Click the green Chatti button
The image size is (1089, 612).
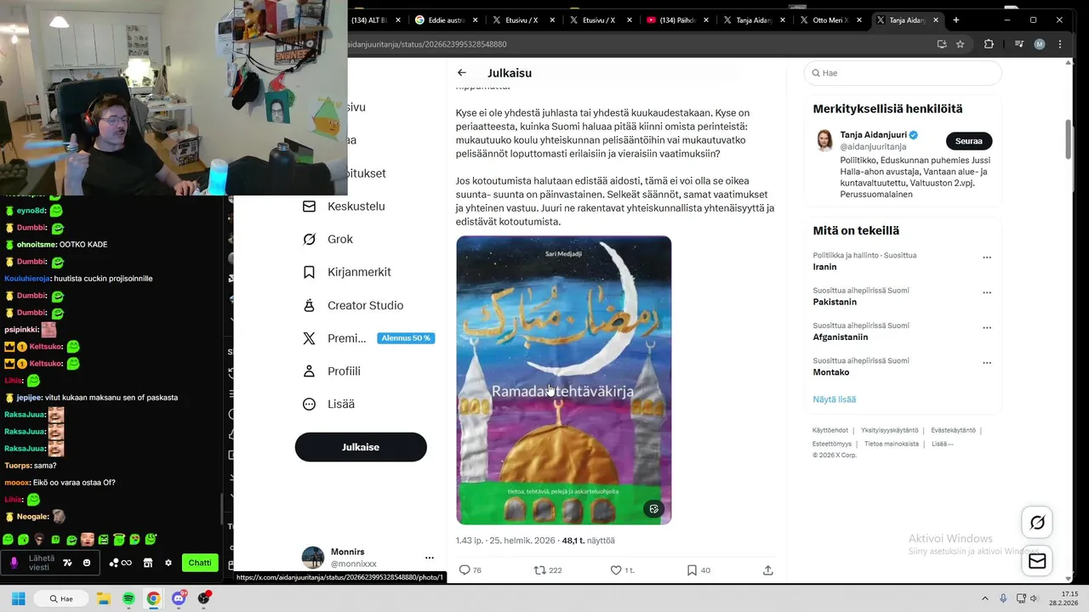pos(200,563)
